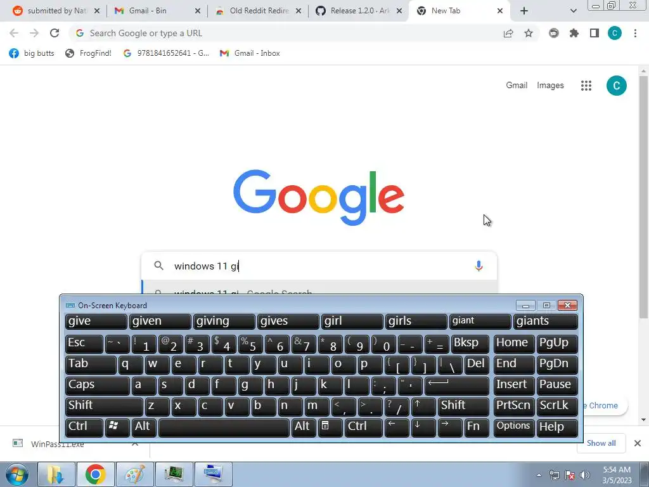Choose the 'giants' keyboard prediction
Screen dimensions: 649x487
coord(546,321)
